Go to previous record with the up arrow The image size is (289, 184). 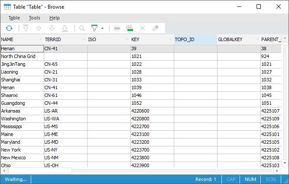tap(39, 28)
